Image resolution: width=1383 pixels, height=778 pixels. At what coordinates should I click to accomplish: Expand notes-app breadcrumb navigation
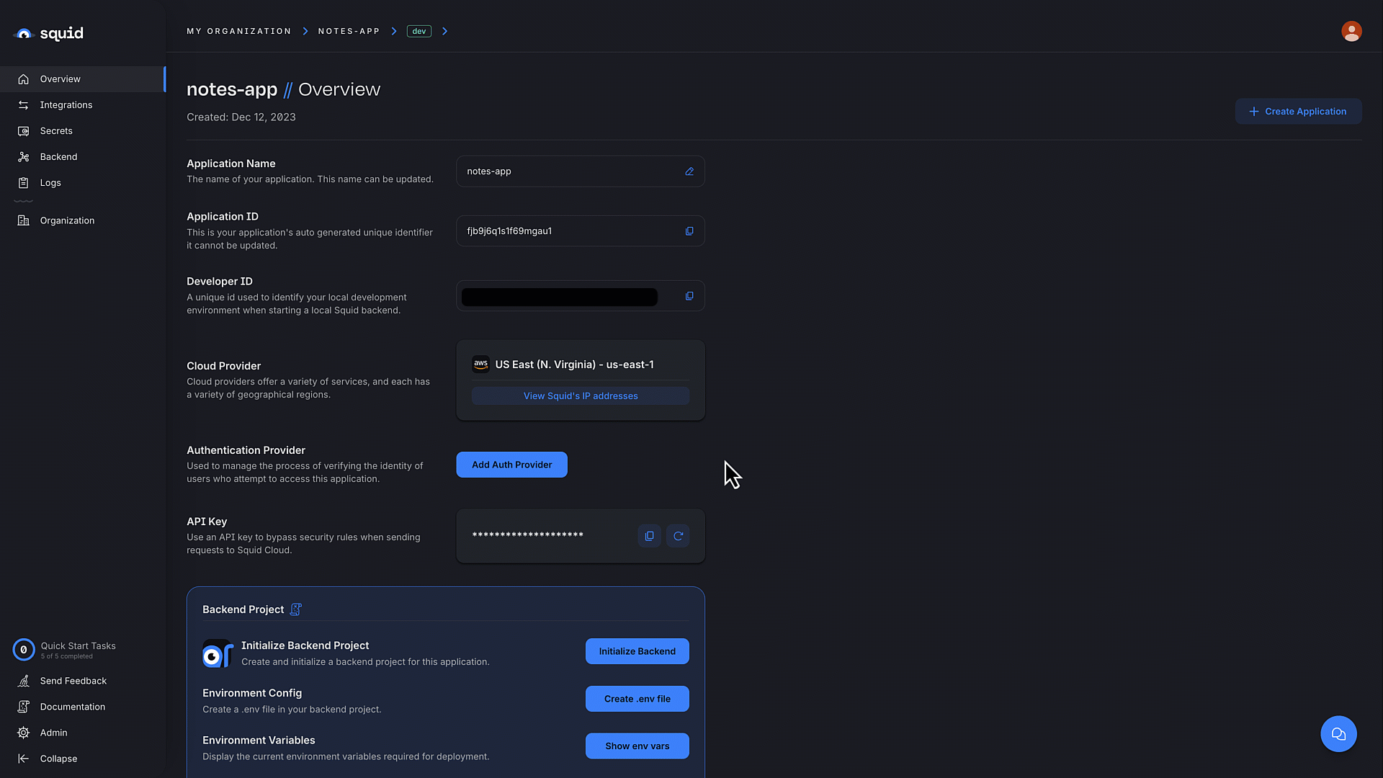[x=395, y=30]
